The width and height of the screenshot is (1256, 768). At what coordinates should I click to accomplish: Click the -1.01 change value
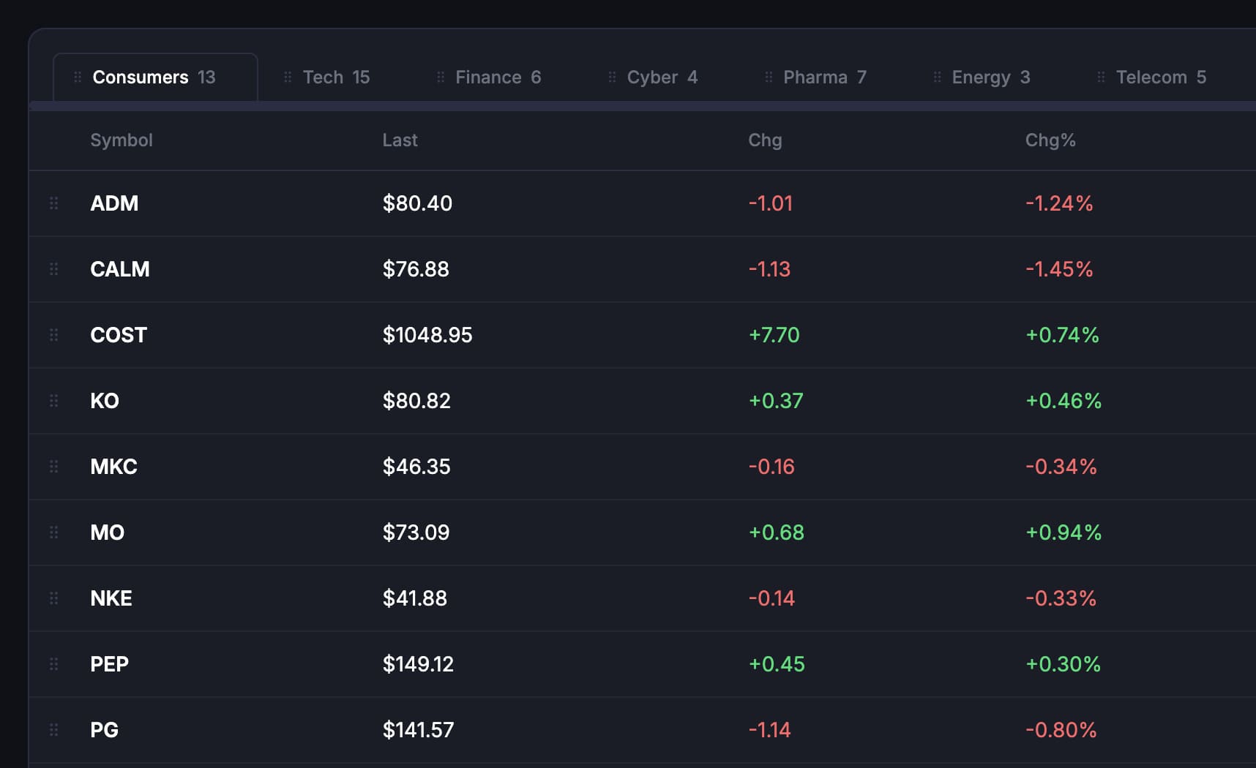[770, 203]
